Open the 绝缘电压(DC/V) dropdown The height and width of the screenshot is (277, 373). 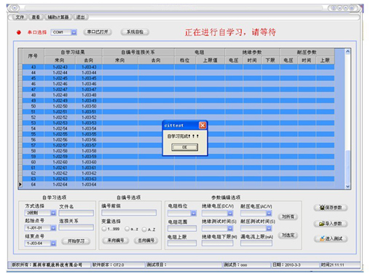(230, 214)
